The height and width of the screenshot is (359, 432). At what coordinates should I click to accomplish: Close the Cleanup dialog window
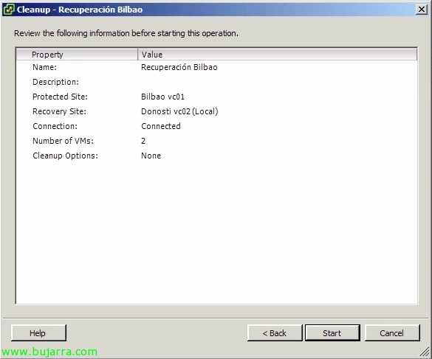422,10
